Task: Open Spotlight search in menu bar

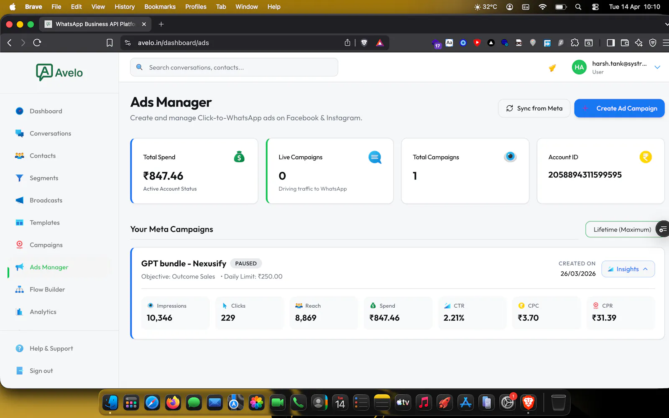Action: point(578,7)
